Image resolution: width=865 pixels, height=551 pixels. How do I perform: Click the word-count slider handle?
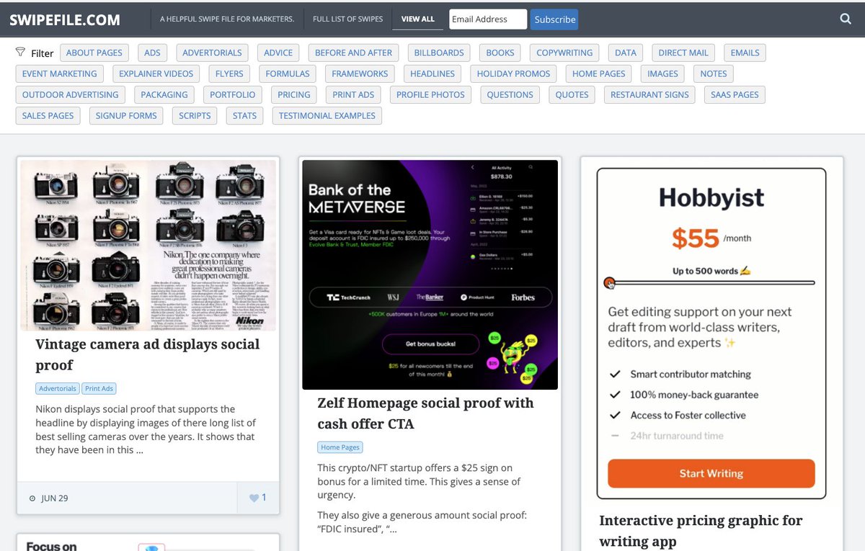[610, 282]
